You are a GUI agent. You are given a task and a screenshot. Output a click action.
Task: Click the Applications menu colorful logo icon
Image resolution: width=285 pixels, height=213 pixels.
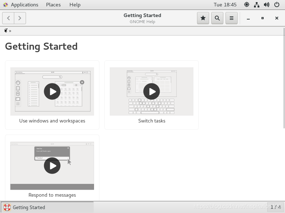[5, 5]
